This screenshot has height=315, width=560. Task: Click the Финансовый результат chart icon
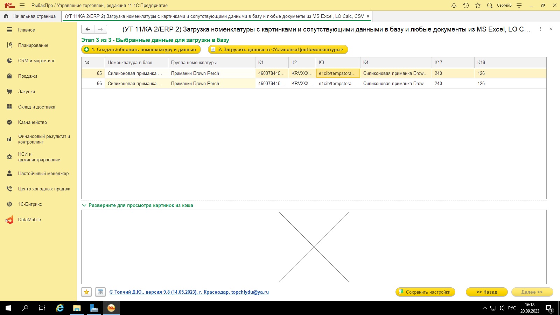[x=9, y=139]
